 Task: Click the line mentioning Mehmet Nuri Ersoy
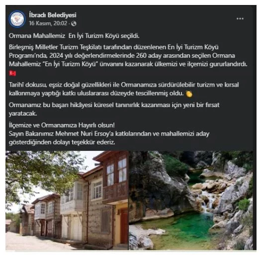click(x=109, y=134)
